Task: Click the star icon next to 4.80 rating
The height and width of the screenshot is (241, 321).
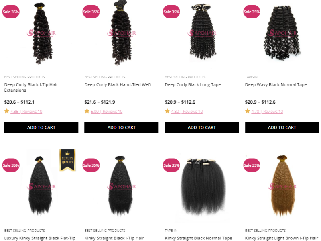Action: (x=167, y=111)
